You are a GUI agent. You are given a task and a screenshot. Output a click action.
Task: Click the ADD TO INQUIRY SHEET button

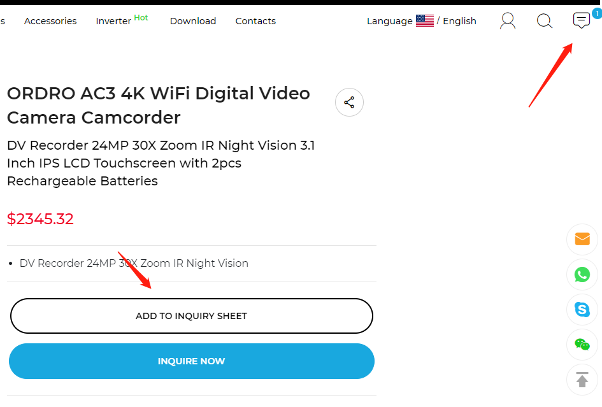point(191,315)
